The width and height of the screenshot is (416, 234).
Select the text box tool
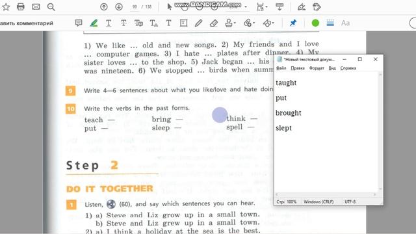(x=183, y=23)
